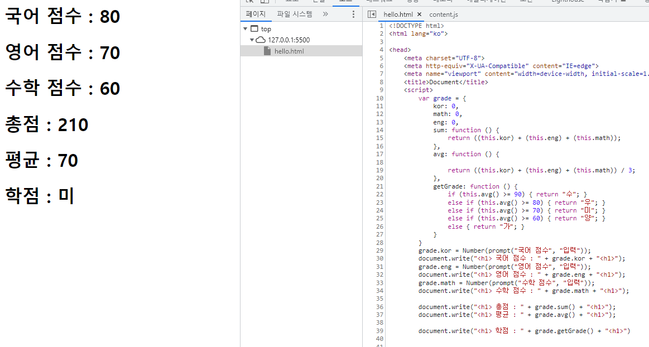The image size is (649, 347).
Task: Select the hello.html editor tab
Action: 398,15
